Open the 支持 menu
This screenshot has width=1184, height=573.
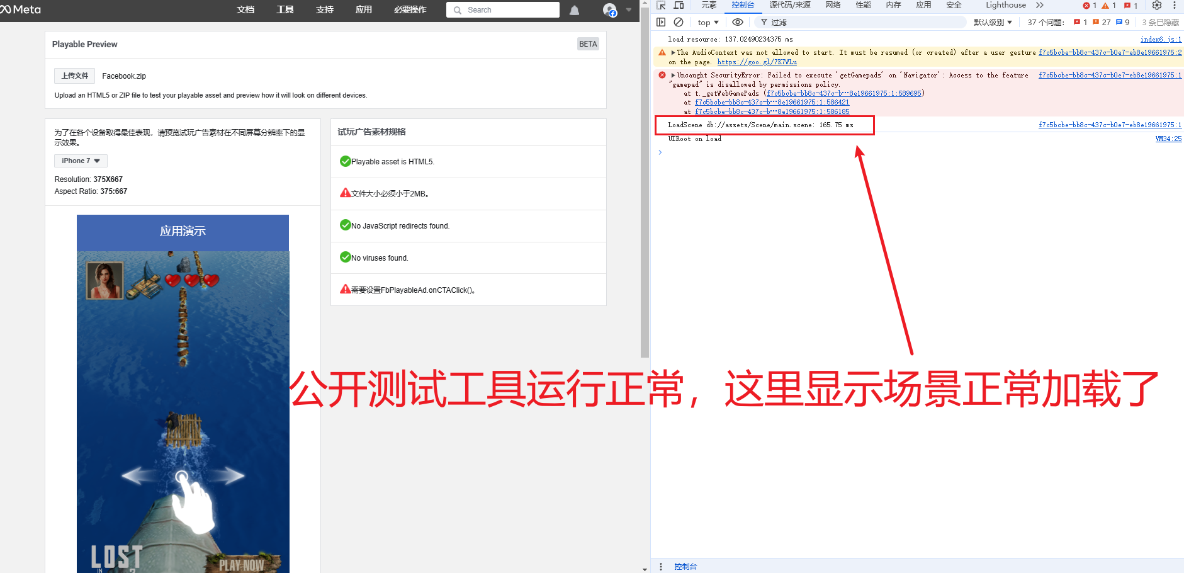click(325, 9)
